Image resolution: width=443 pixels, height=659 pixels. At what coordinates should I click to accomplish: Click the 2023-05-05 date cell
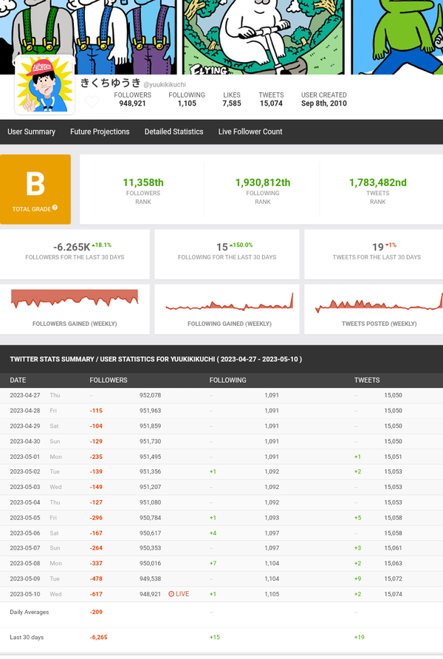pos(25,518)
